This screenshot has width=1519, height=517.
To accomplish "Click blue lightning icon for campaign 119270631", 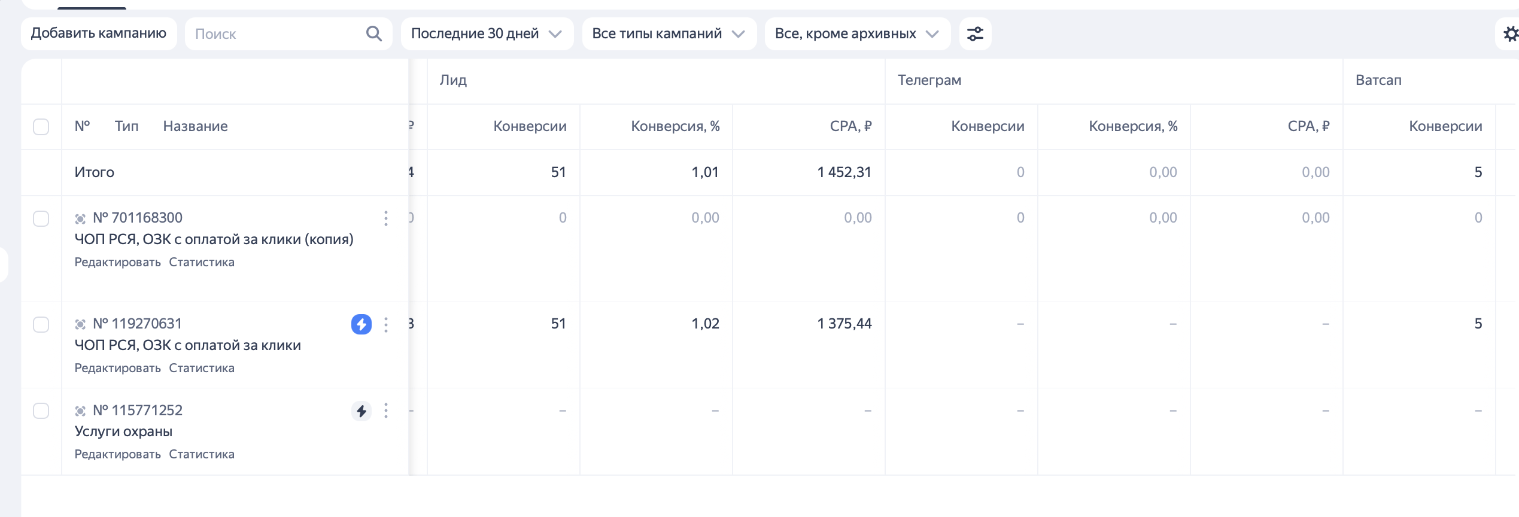I will [361, 324].
